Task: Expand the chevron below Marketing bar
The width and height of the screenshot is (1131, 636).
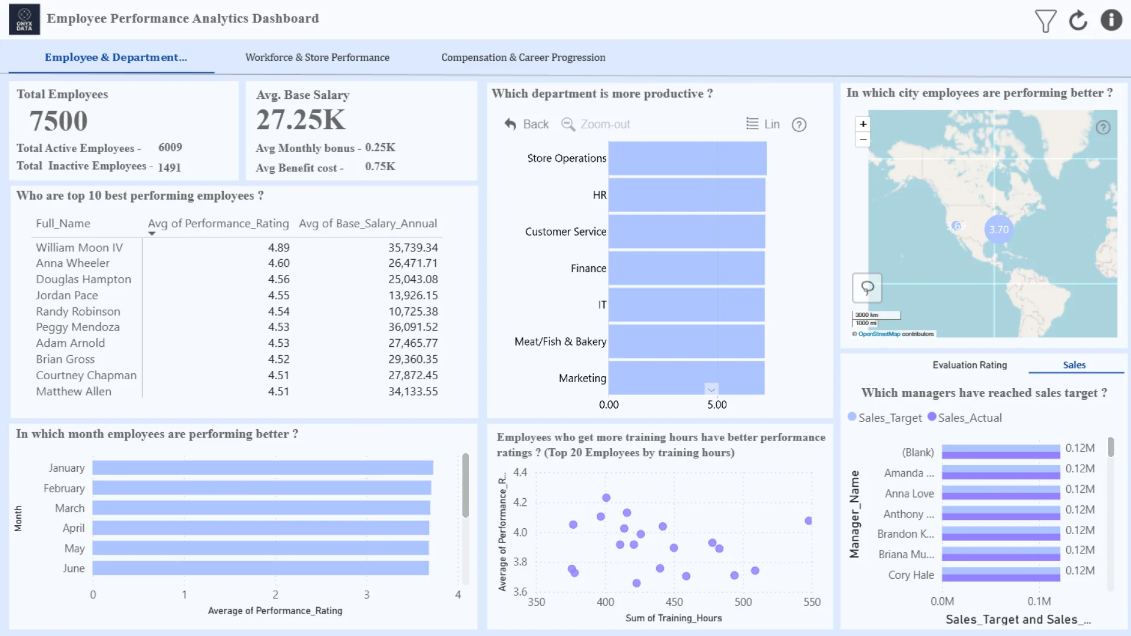Action: click(711, 390)
